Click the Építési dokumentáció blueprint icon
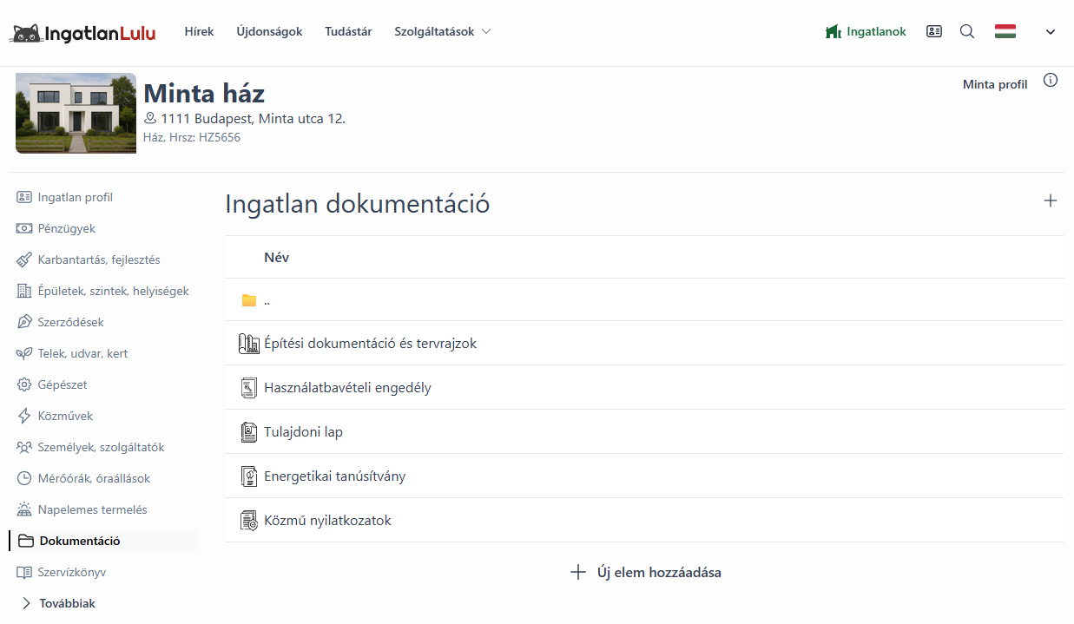Image resolution: width=1074 pixels, height=624 pixels. (x=249, y=344)
